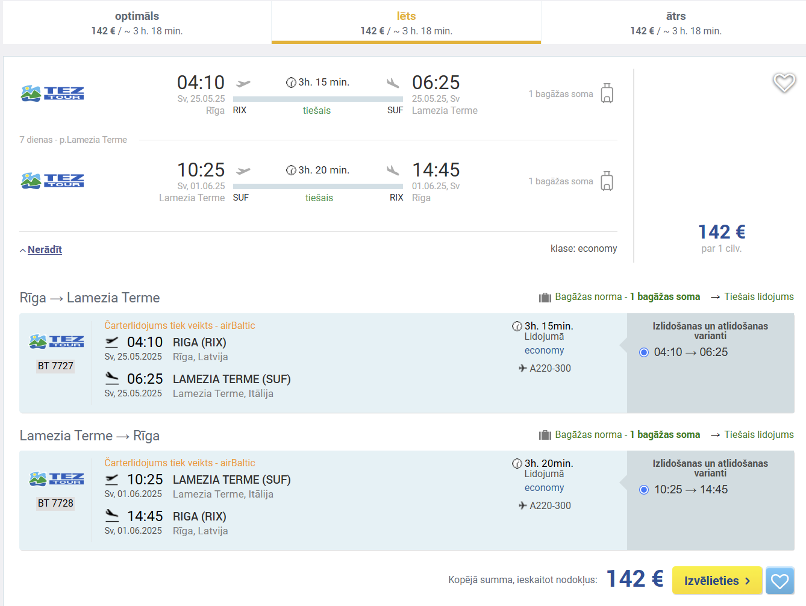Viewport: 806px width, 606px height.
Task: Click the outbound Čarterlidojums tiek veikts - airBaltic note
Action: [x=180, y=326]
